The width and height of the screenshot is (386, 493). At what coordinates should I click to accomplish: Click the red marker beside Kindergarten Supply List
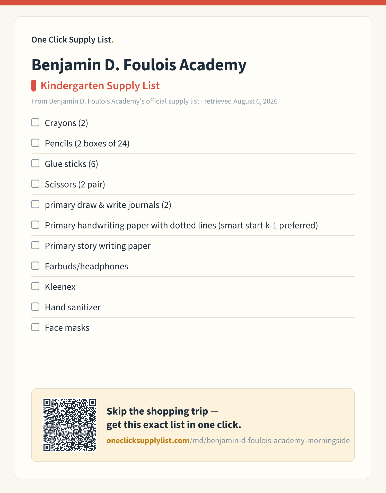point(33,86)
